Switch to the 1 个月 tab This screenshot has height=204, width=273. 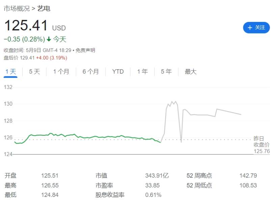pos(61,72)
